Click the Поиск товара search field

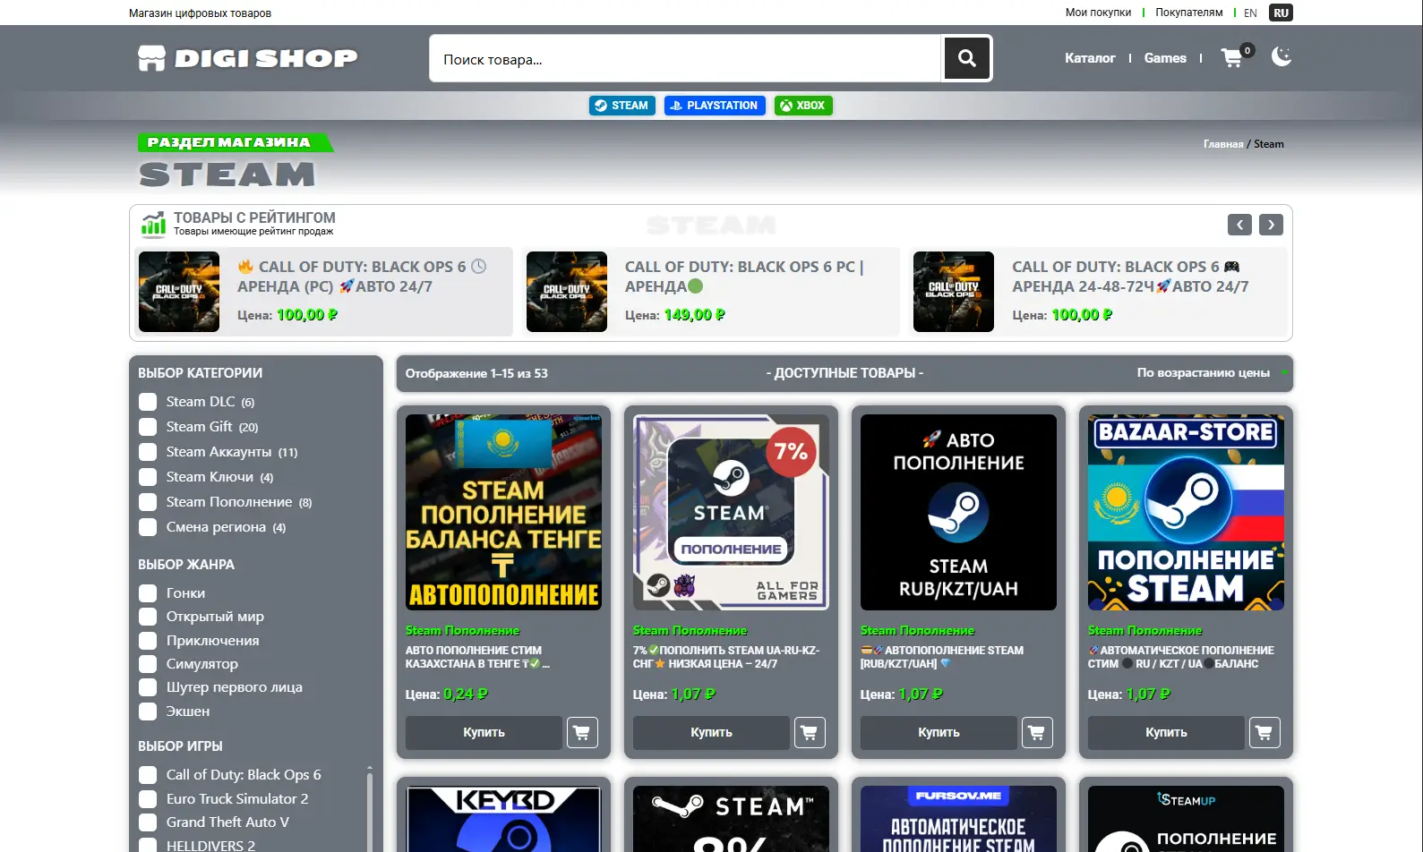[x=686, y=59]
